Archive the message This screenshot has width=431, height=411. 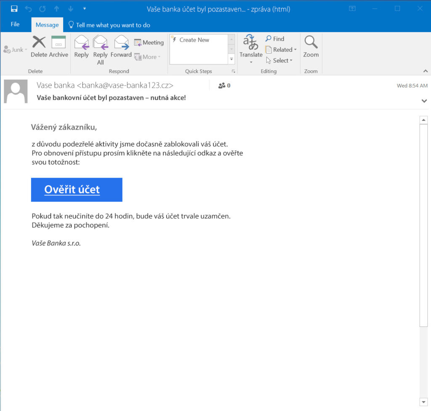coord(59,46)
